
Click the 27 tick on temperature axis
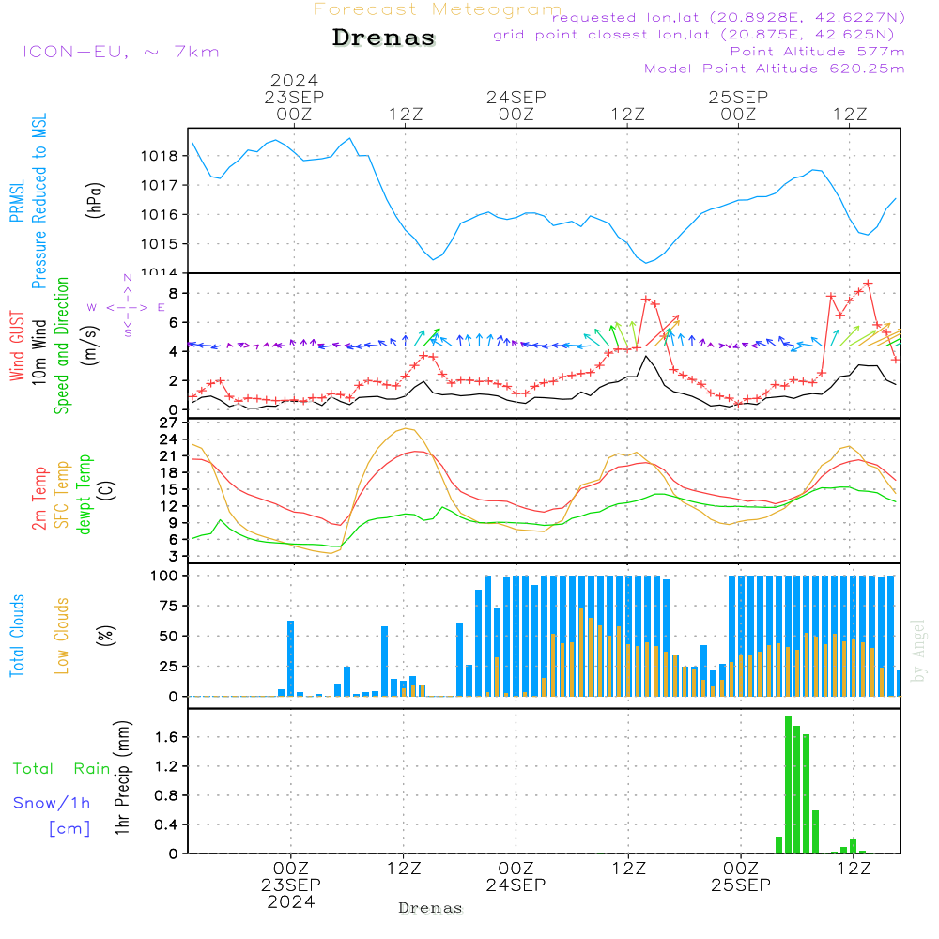click(169, 423)
